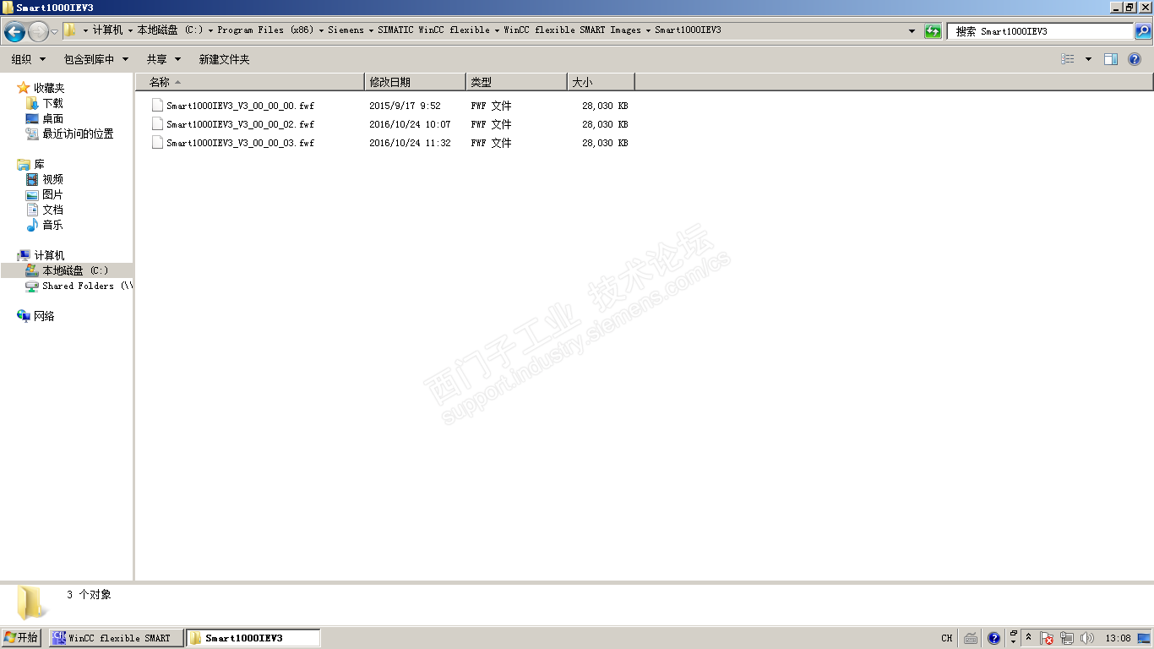Select 收藏夹 in the navigation pane
This screenshot has height=649, width=1154.
(49, 88)
